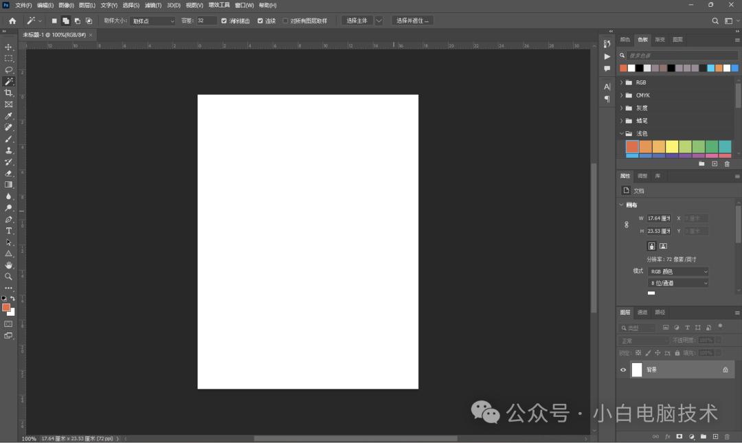Select the Crop tool in the toolbox
The width and height of the screenshot is (742, 443).
[x=8, y=93]
